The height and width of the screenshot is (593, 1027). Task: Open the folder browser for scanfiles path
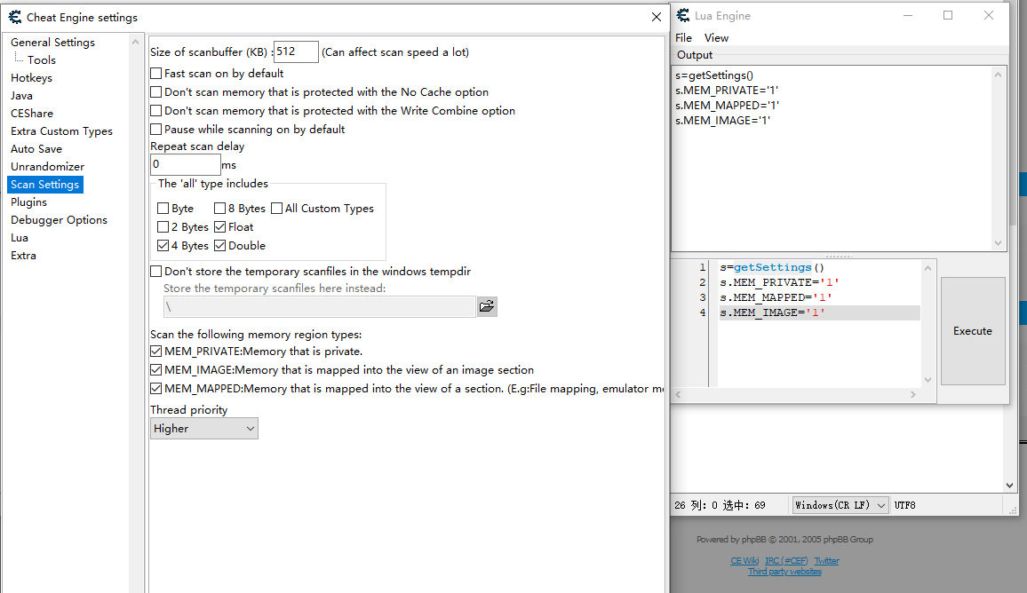(487, 305)
